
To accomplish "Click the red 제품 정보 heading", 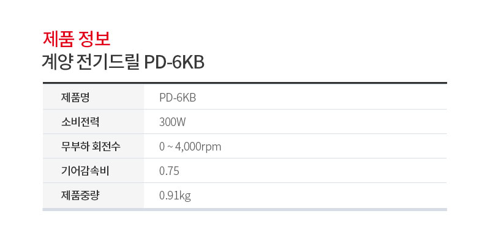I will coord(77,39).
